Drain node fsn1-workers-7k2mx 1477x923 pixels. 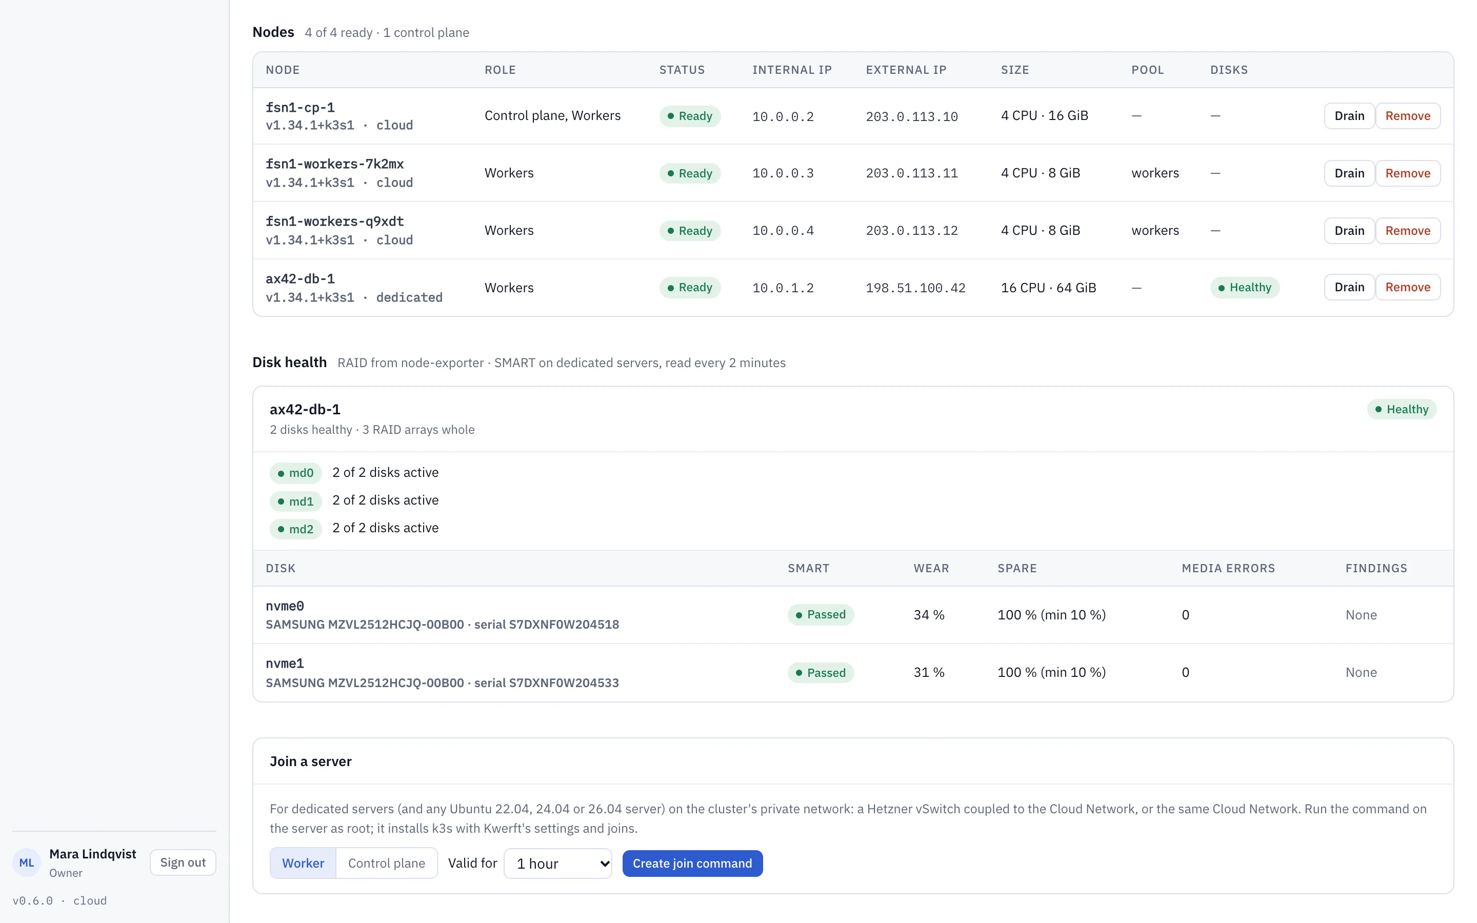[x=1349, y=173]
